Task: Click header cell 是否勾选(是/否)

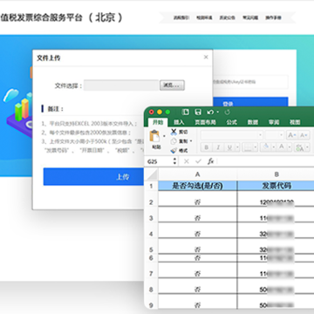Action: click(x=198, y=186)
